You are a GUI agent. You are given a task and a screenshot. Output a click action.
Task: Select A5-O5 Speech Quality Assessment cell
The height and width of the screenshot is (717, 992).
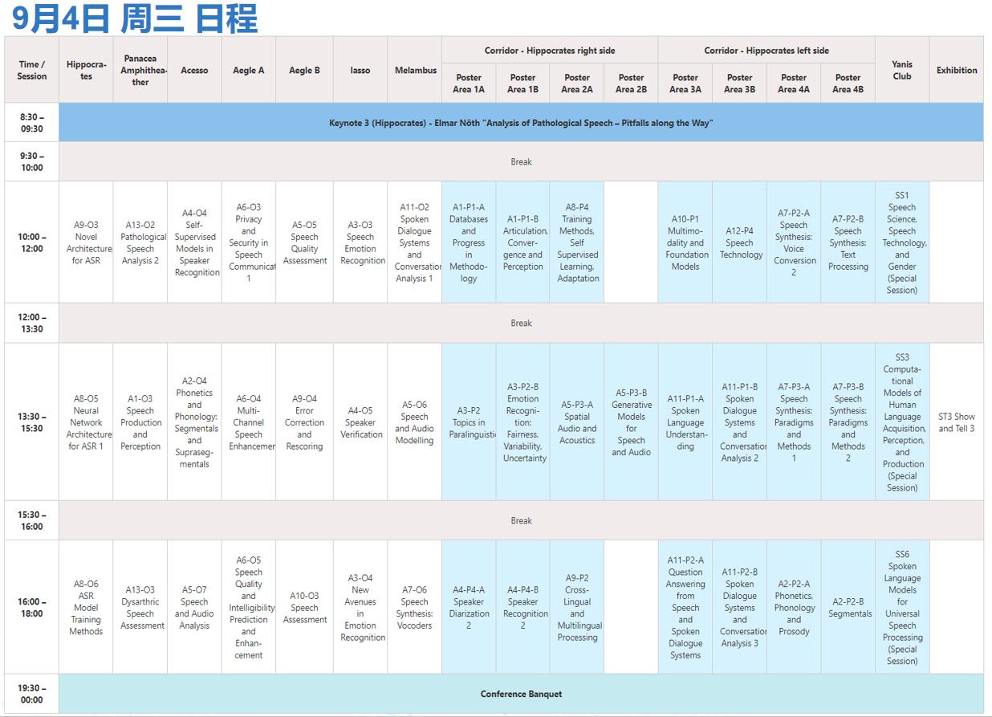304,242
